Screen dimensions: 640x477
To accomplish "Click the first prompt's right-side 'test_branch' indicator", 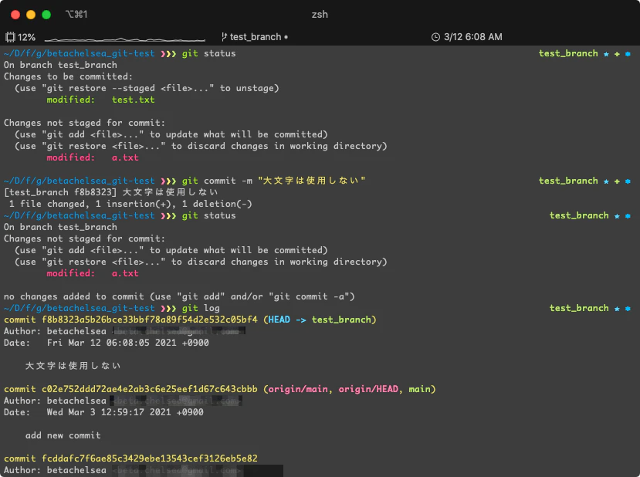I will coord(568,53).
